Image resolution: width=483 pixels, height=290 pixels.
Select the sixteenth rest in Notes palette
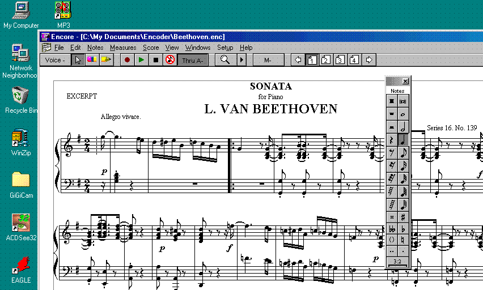click(x=392, y=165)
